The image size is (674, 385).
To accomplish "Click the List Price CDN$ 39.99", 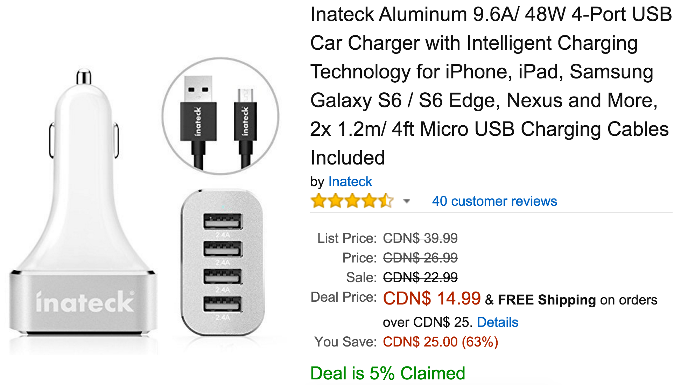I will click(420, 238).
